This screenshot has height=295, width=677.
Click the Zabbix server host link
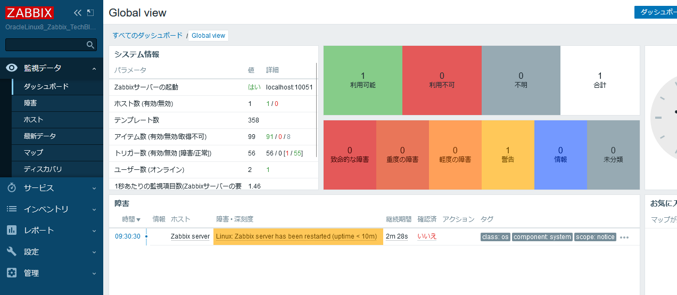(x=190, y=236)
